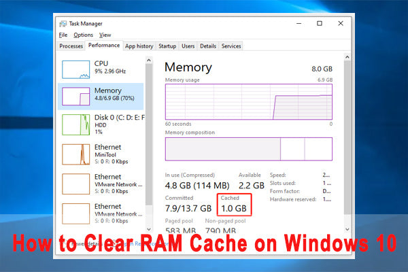Switch to the Details tab
Viewport: 408px width, 272px height.
tap(208, 46)
